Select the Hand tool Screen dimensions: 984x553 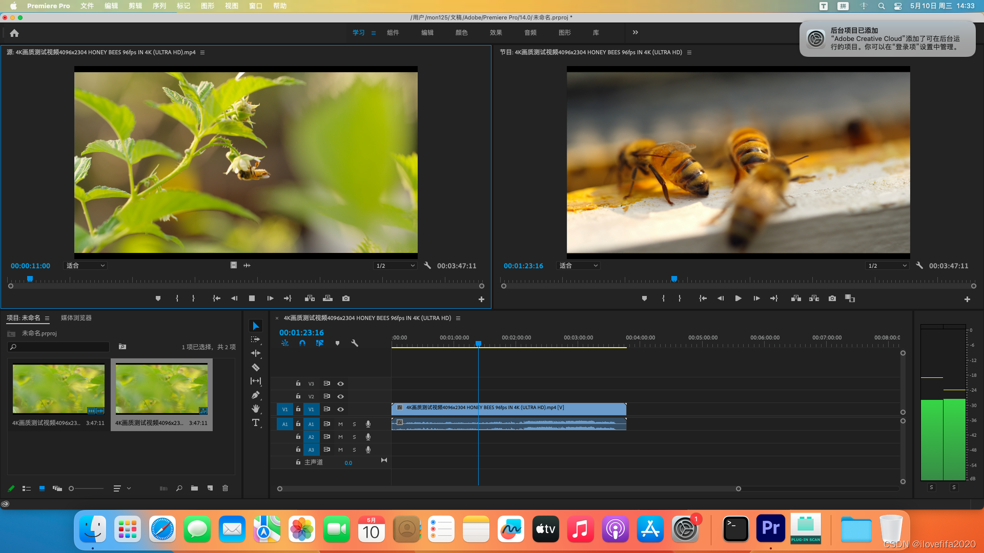click(x=255, y=409)
